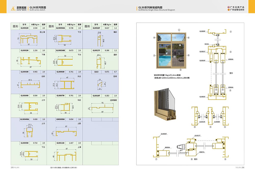Click the 3213A label in structural diagram
Screen dimensions: 255x174
point(207,44)
